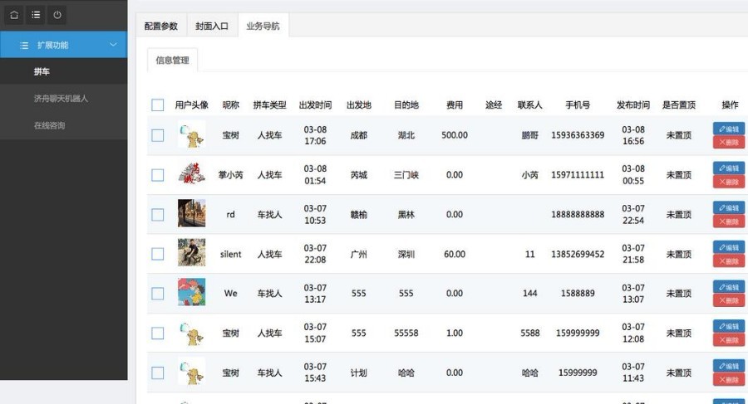This screenshot has width=748, height=404.
Task: Check the 掌小芮 row checkbox
Action: 157,175
